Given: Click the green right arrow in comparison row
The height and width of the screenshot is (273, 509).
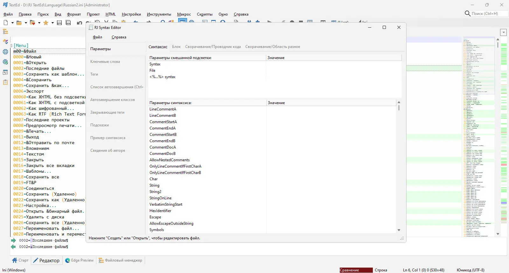Looking at the screenshot, I should pyautogui.click(x=13, y=240).
